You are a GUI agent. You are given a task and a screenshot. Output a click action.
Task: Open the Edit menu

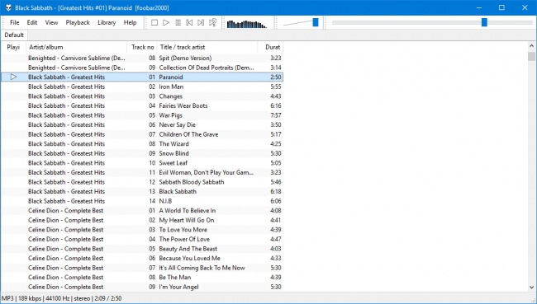(32, 22)
